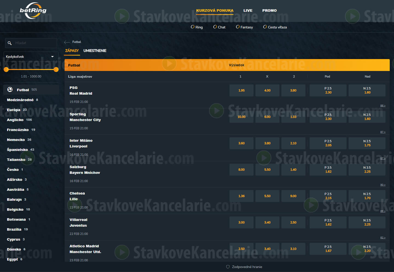Open 82 more bets for Villarreal match
394x272 pixels.
coord(383,238)
